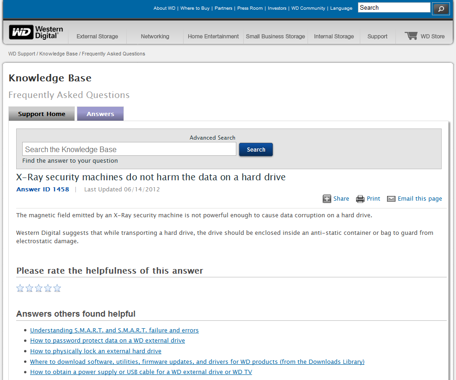The height and width of the screenshot is (380, 456).
Task: Open the About WD link
Action: point(164,8)
